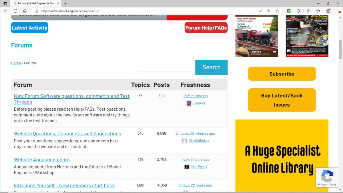Viewport: 343px width, 193px height.
Task: Click Buy Latest/Back Issues button
Action: coord(282,100)
